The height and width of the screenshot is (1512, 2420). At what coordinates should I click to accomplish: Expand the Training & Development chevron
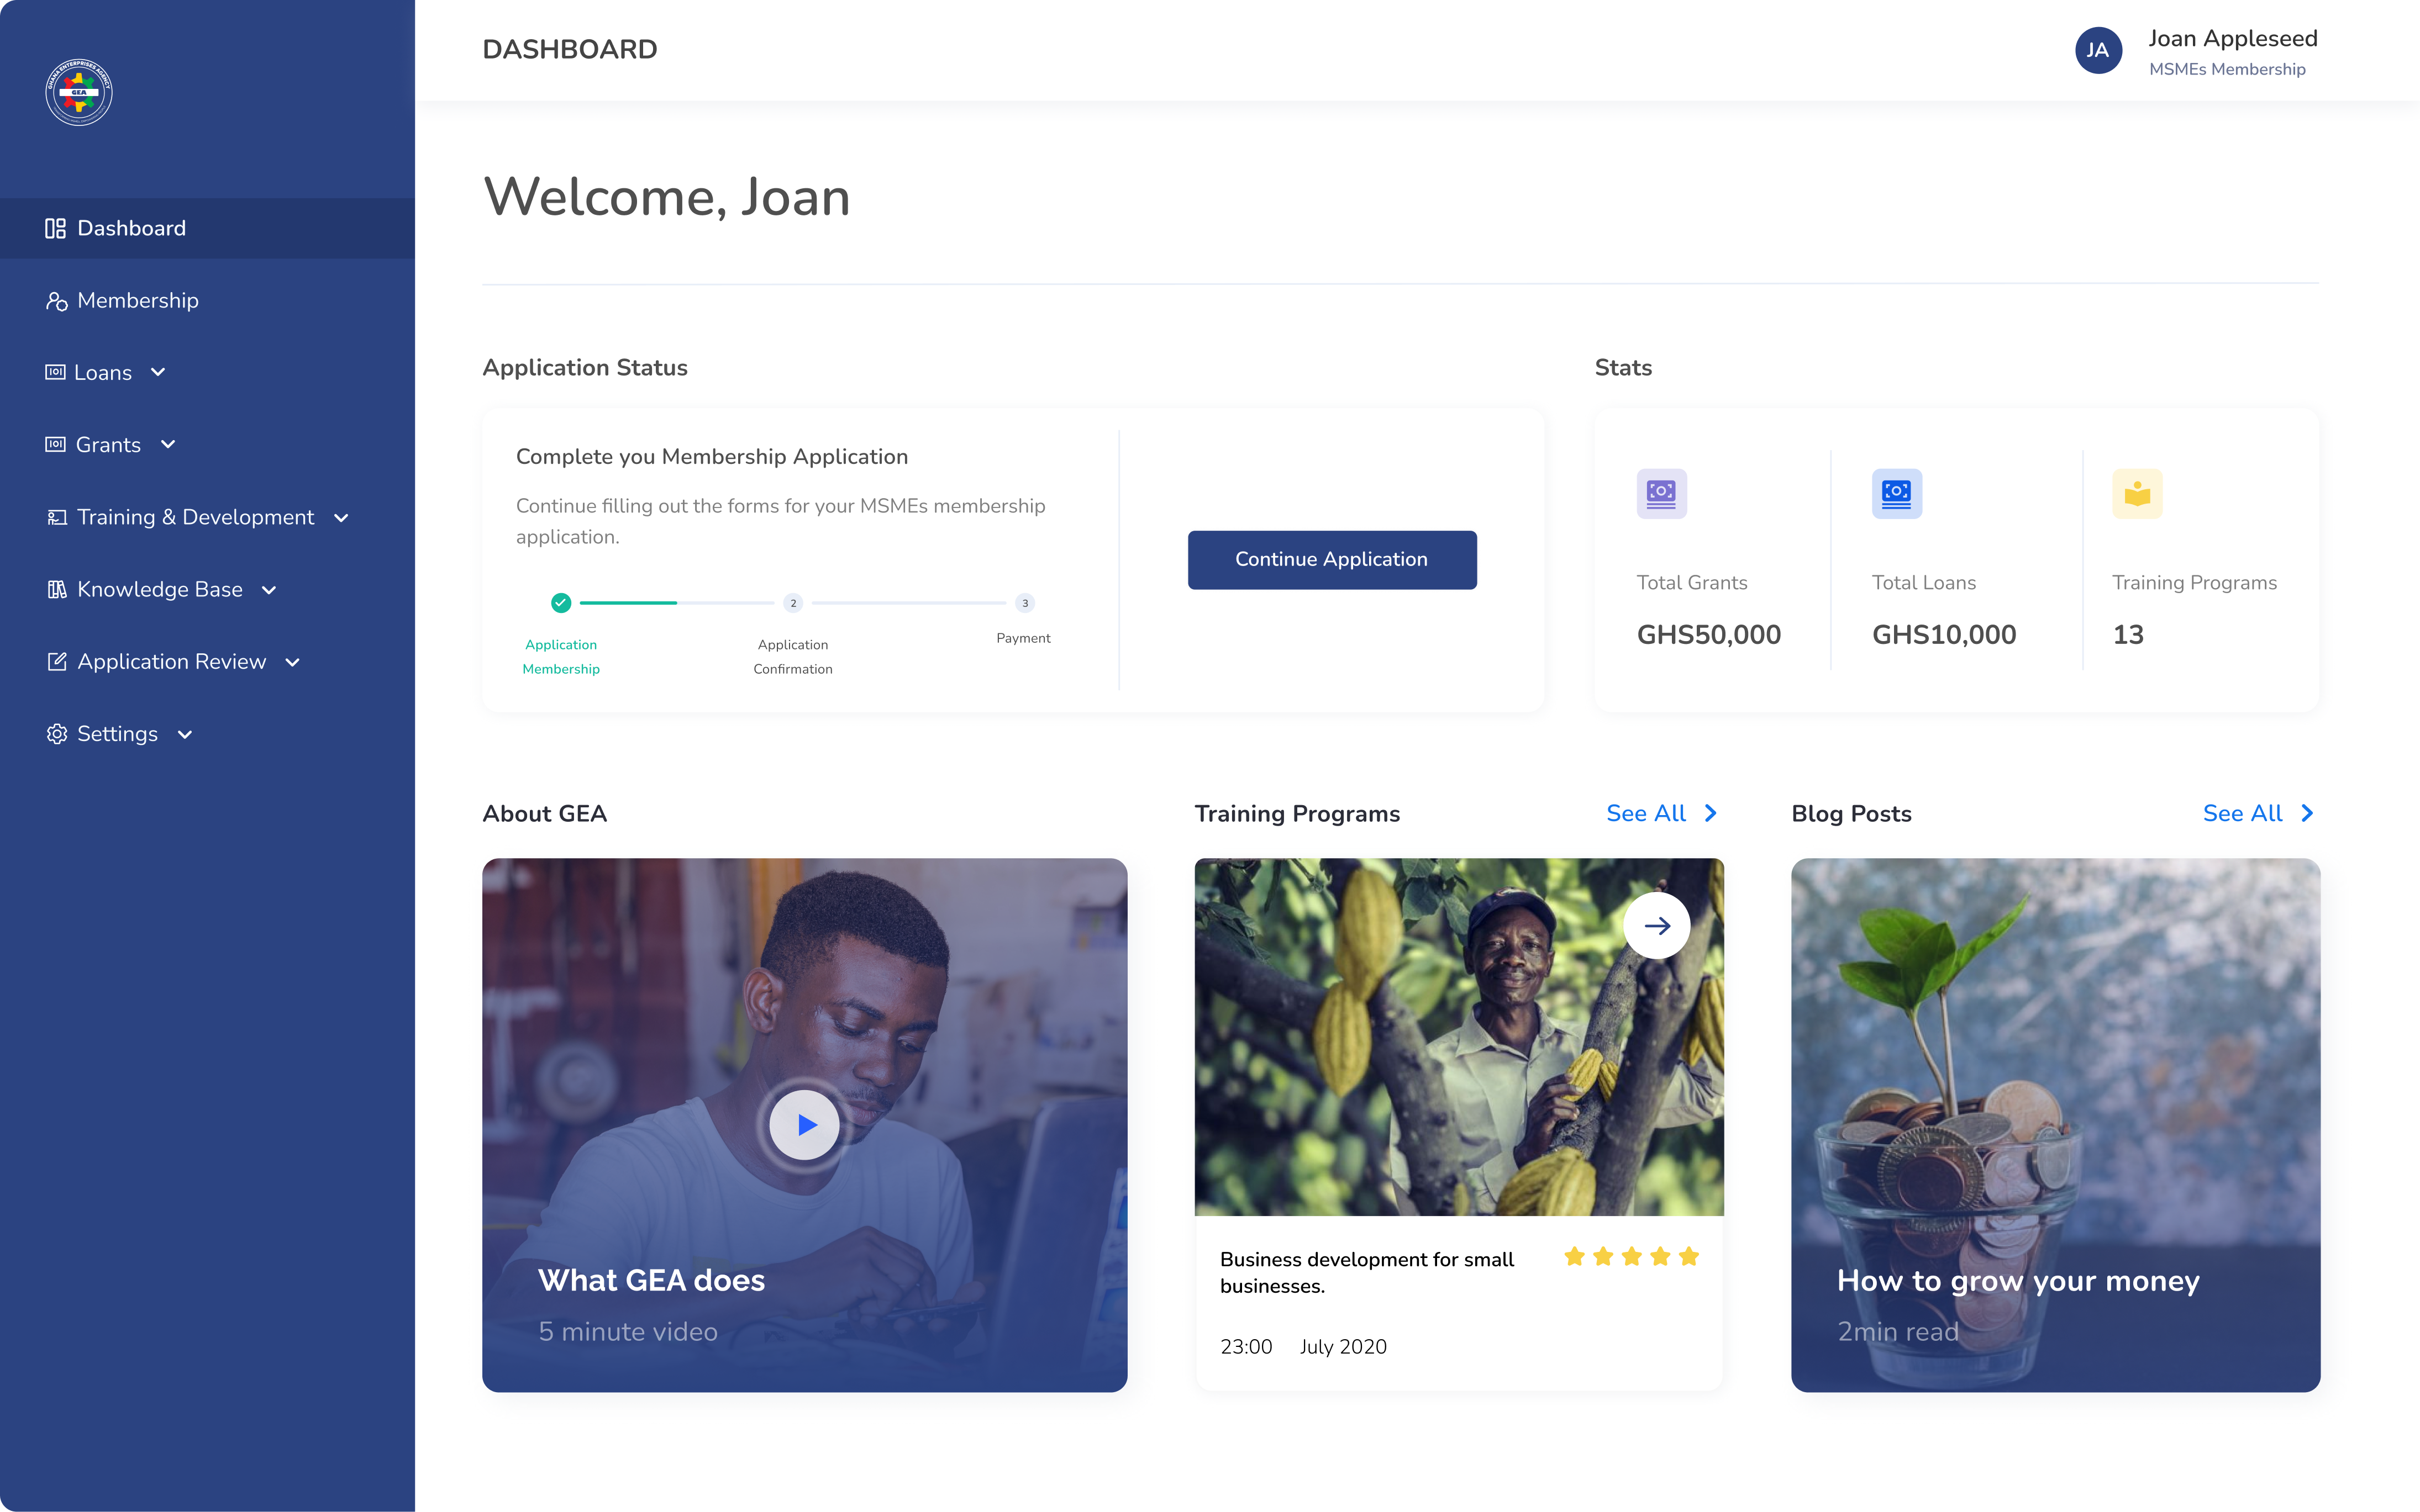pos(341,517)
